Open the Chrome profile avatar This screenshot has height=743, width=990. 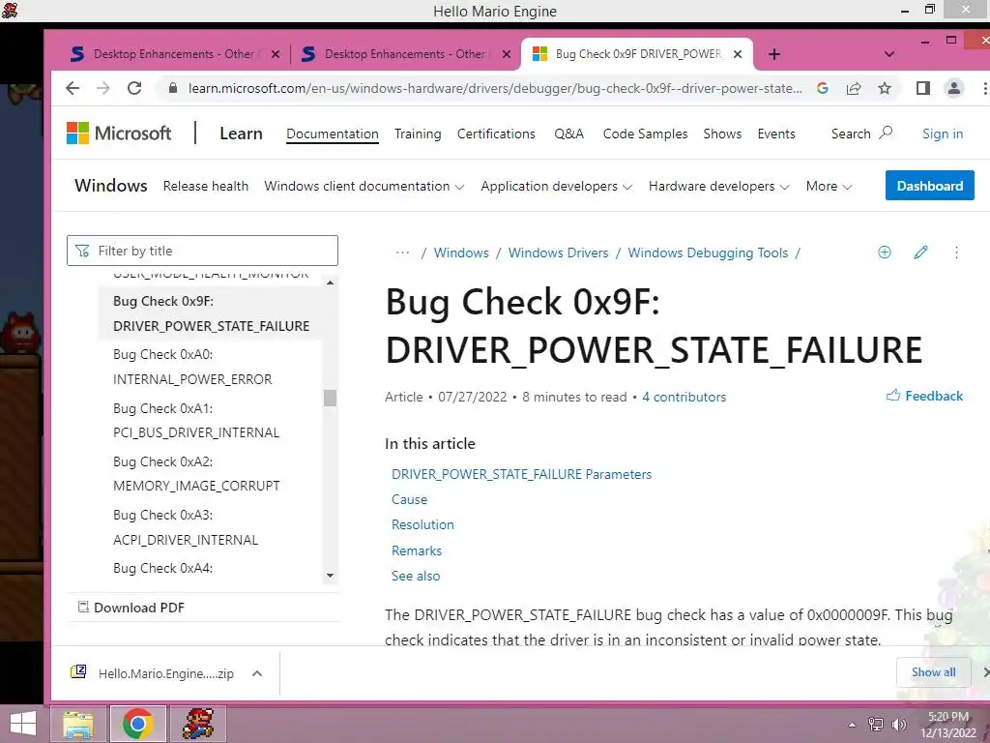[x=954, y=88]
